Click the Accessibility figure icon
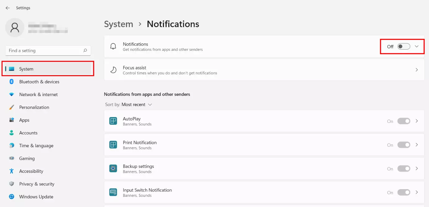Image resolution: width=429 pixels, height=207 pixels. [x=12, y=171]
